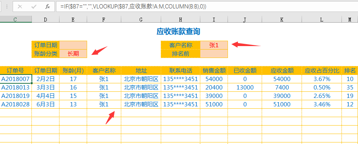Select column G header
Image resolution: width=358 pixels, height=144 pixels.
tap(141, 20)
